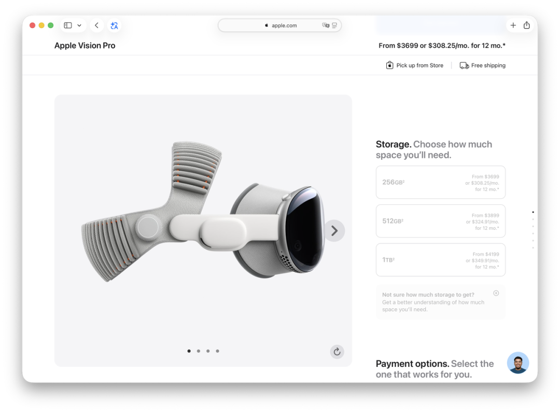Click Free shipping link
This screenshot has width=560, height=412.
pos(488,65)
